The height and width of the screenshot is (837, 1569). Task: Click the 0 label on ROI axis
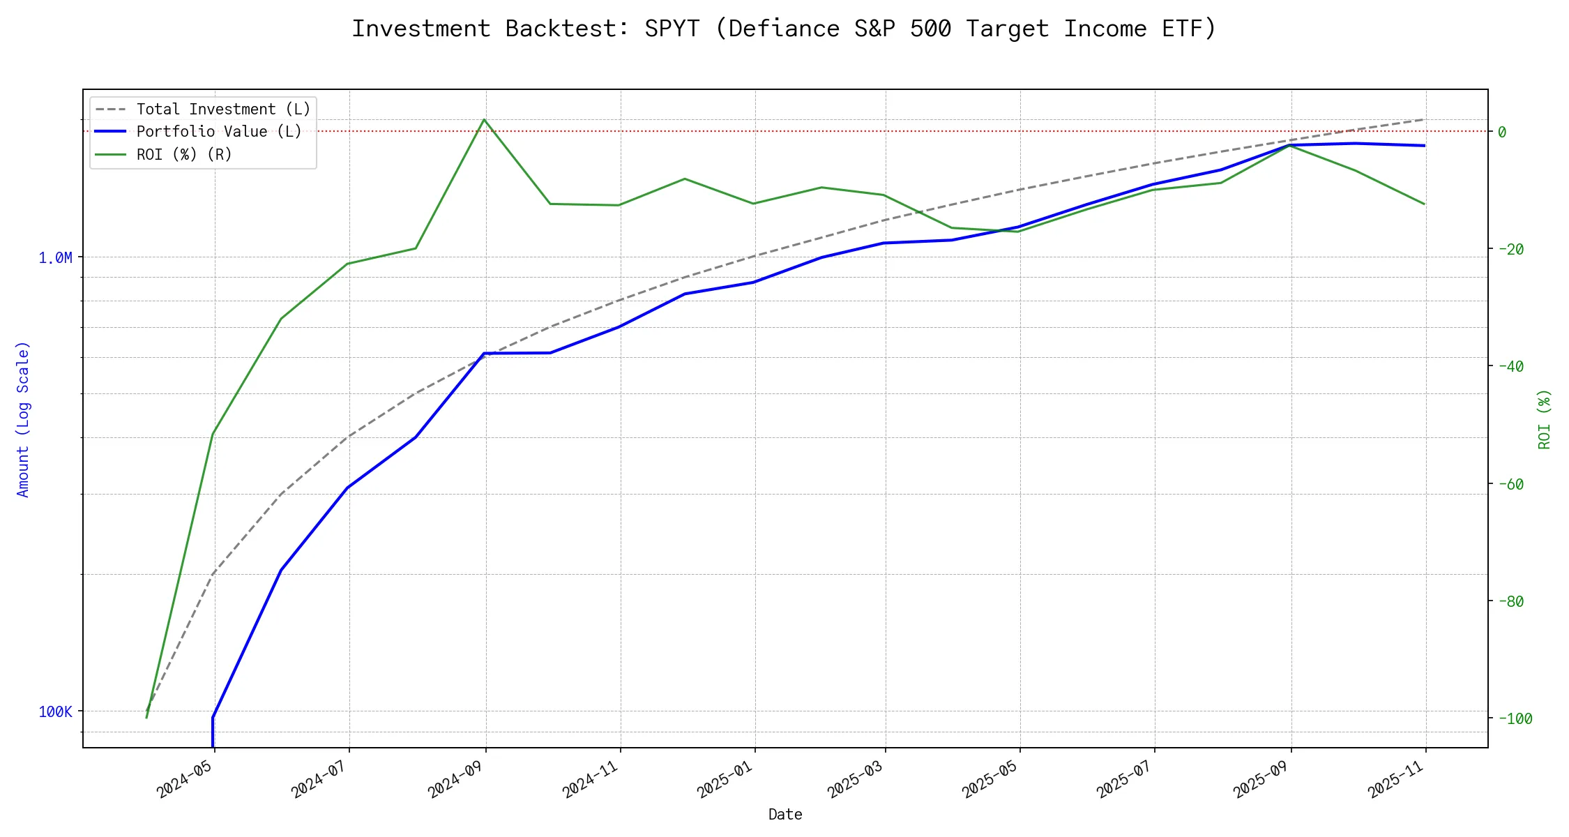1502,132
